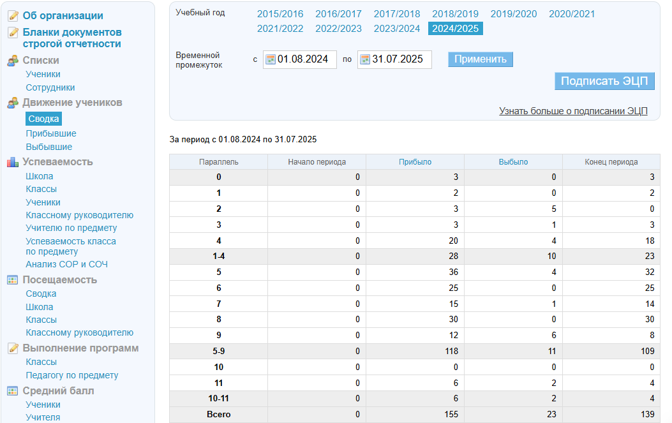Open the end date calendar picker
Screen dimensions: 672x423
click(x=365, y=59)
